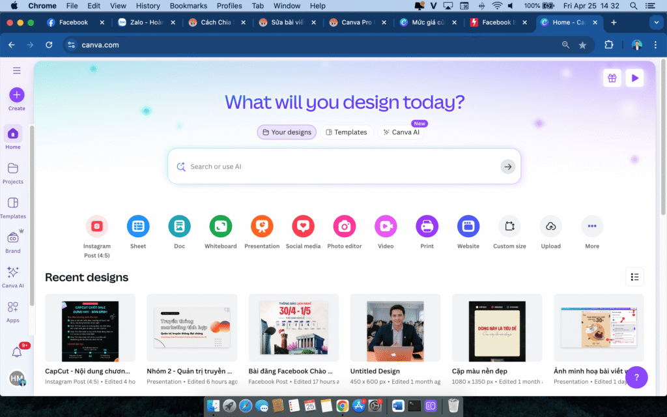The height and width of the screenshot is (417, 667).
Task: Open the account avatar at sidebar bottom
Action: [x=17, y=378]
